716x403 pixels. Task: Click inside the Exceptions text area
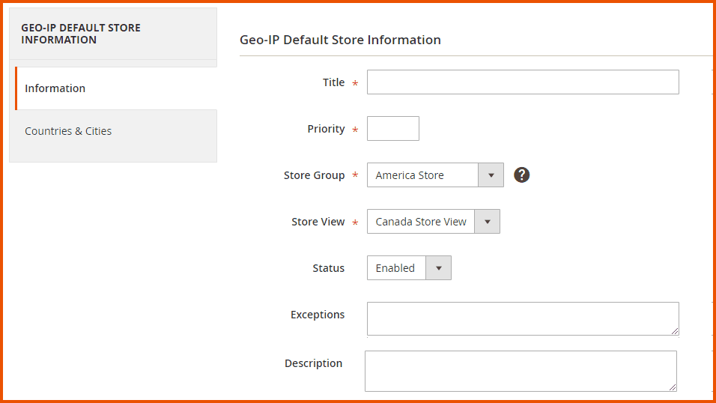click(522, 318)
